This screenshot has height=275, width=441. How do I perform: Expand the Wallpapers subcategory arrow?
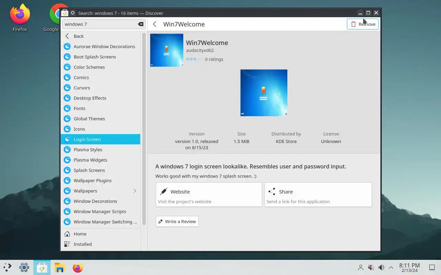click(135, 191)
